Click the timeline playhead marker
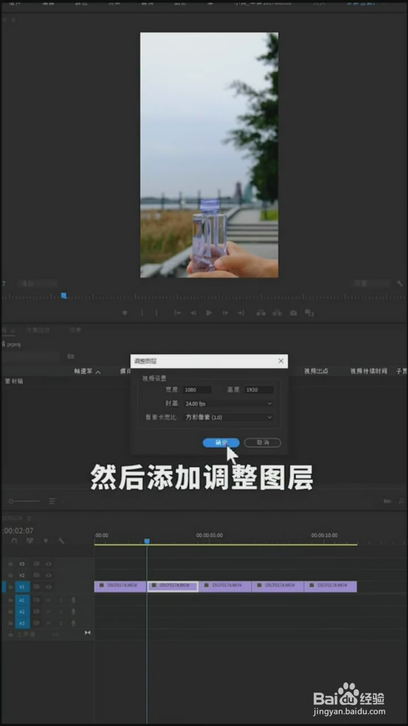 pos(147,542)
